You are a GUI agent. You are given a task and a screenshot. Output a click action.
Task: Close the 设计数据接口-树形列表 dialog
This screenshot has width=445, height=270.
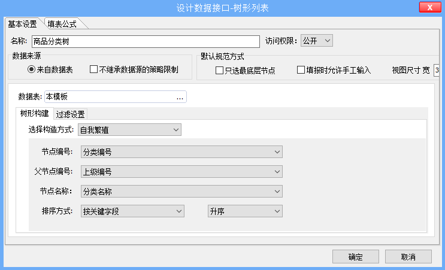point(430,7)
